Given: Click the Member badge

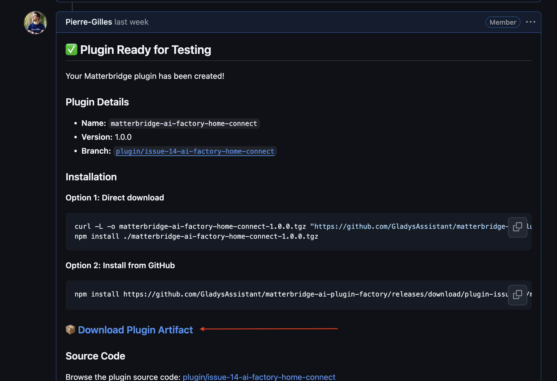Looking at the screenshot, I should [503, 22].
